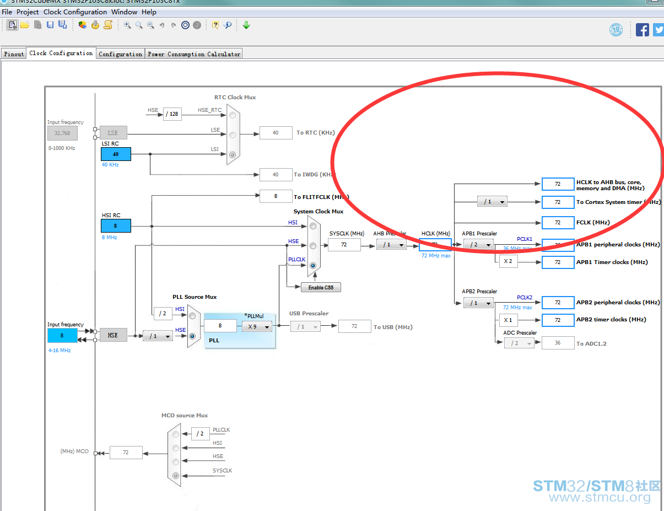
Task: Click the yellow scroll script icon
Action: [108, 25]
